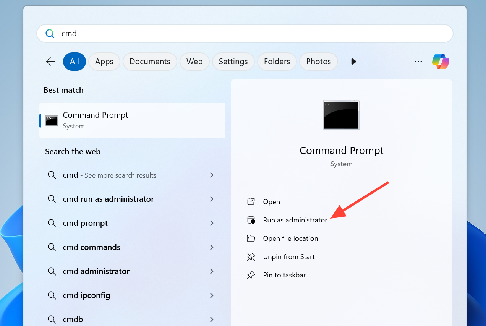Click the Pin to taskbar pin icon
486x326 pixels.
click(251, 275)
